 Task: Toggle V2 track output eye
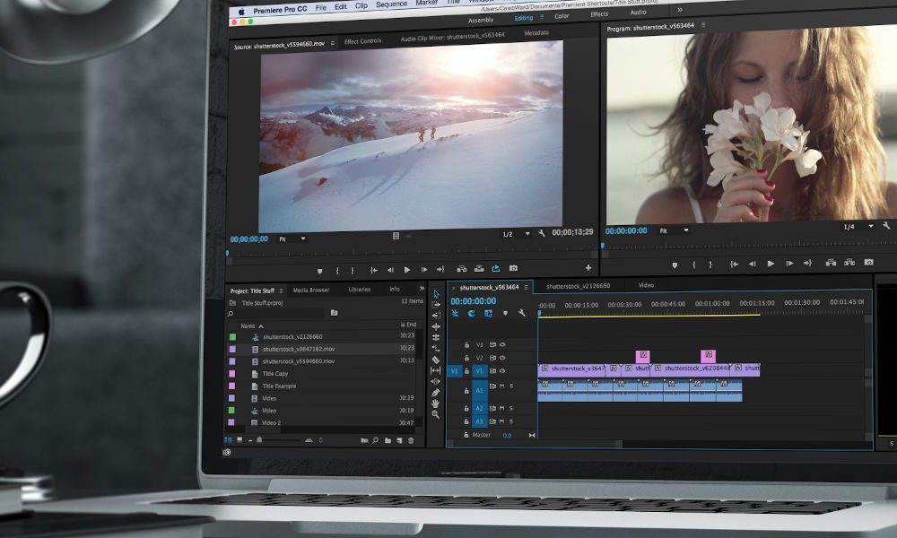pos(502,358)
